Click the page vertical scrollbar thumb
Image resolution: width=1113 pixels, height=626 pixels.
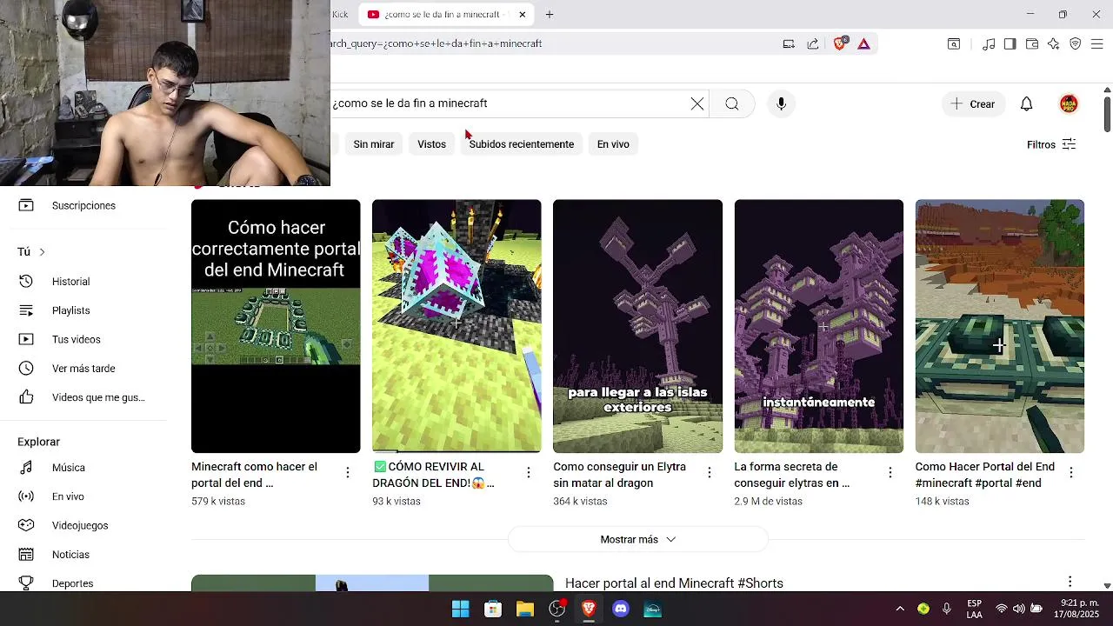click(1107, 115)
